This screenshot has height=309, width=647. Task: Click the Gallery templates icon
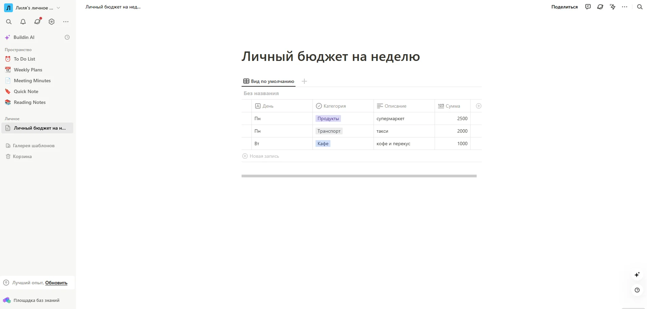[8, 146]
